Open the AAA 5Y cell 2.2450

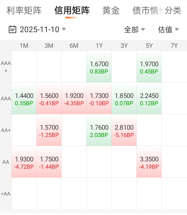tap(149, 99)
